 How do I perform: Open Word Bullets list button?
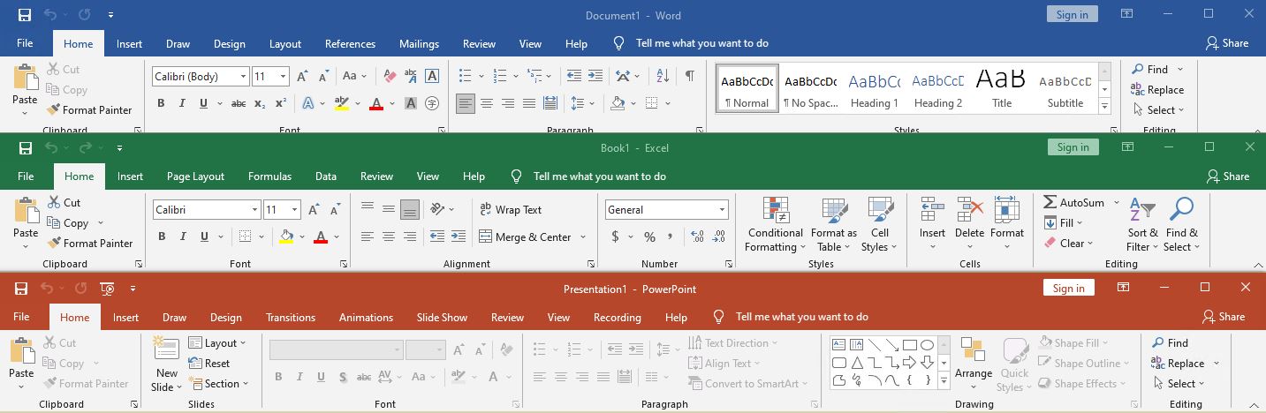point(466,76)
